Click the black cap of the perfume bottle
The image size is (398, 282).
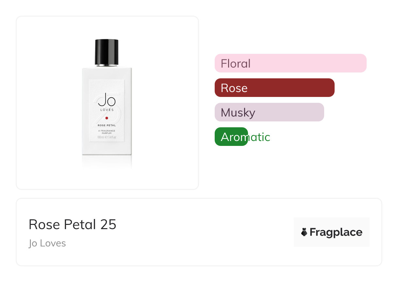tap(107, 52)
